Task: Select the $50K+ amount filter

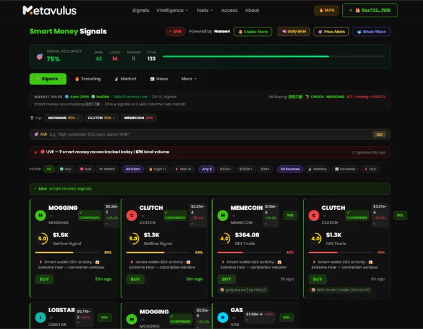Action: tap(226, 169)
